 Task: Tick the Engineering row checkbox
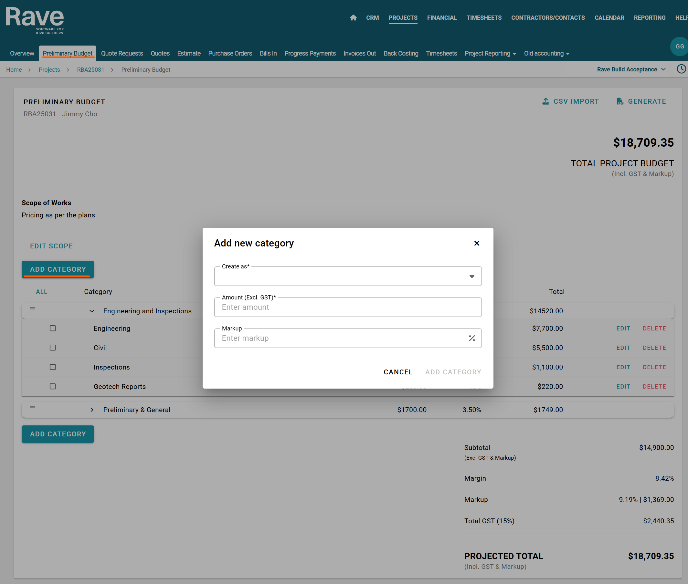(x=53, y=328)
